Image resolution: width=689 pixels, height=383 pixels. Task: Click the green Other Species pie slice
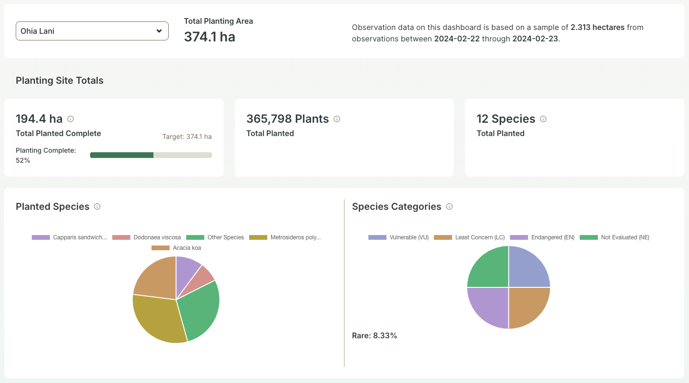point(200,309)
